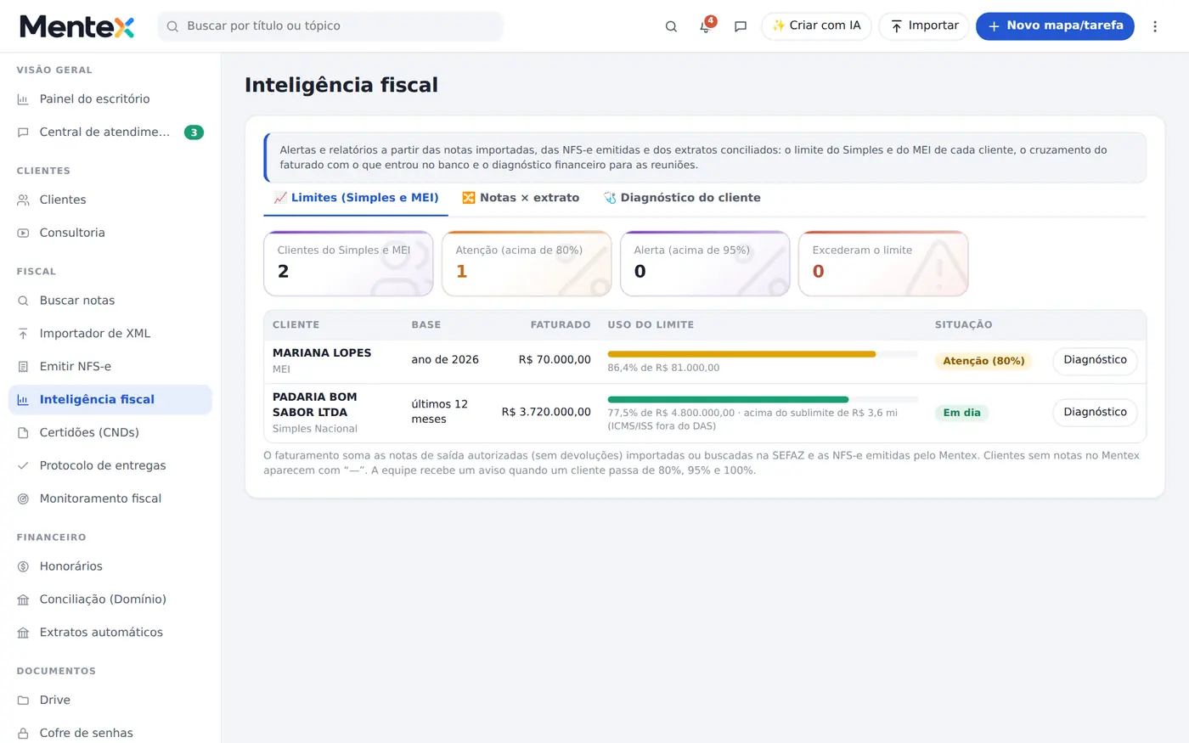This screenshot has height=743, width=1189.
Task: Click the PADARIA BOM SABOR usage progress bar
Action: (x=763, y=399)
